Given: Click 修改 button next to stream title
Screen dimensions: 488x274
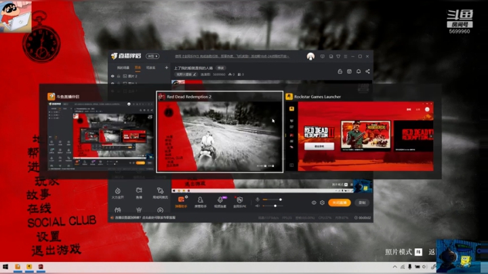Looking at the screenshot, I should [x=221, y=68].
